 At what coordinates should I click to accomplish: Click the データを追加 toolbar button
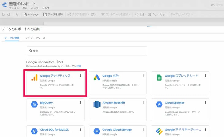[53, 14]
